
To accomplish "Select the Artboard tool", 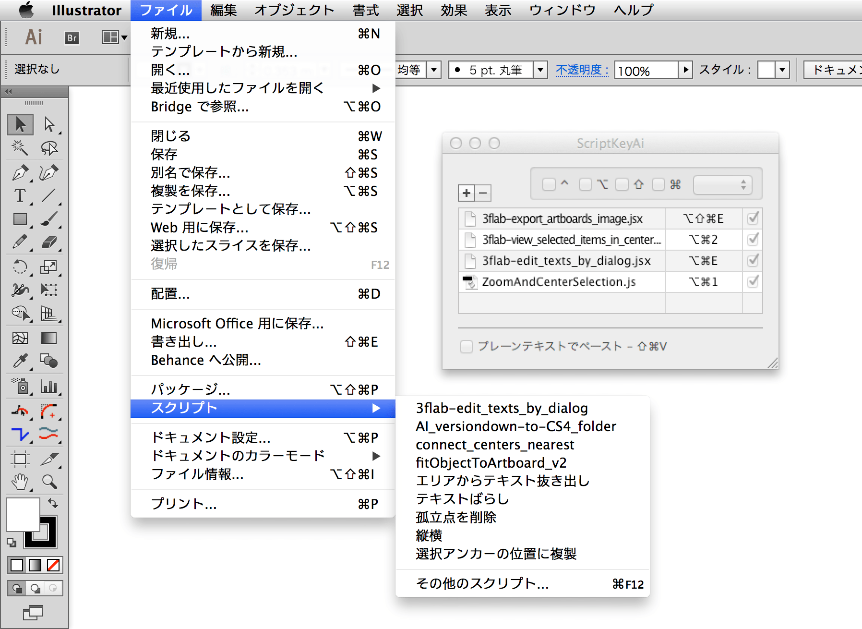I will click(x=20, y=459).
